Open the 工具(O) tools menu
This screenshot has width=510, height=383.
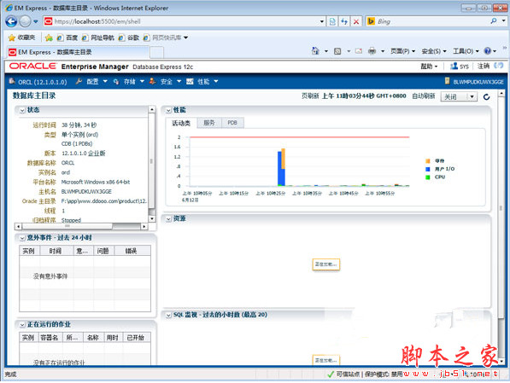click(466, 51)
